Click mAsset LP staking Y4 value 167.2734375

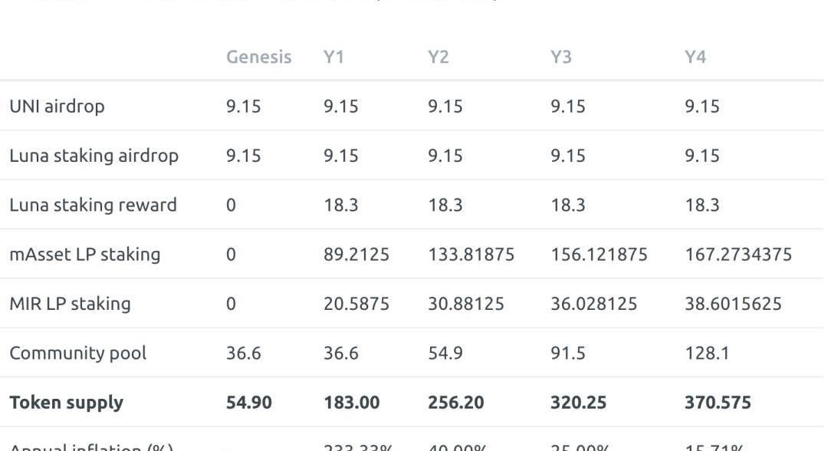(738, 255)
